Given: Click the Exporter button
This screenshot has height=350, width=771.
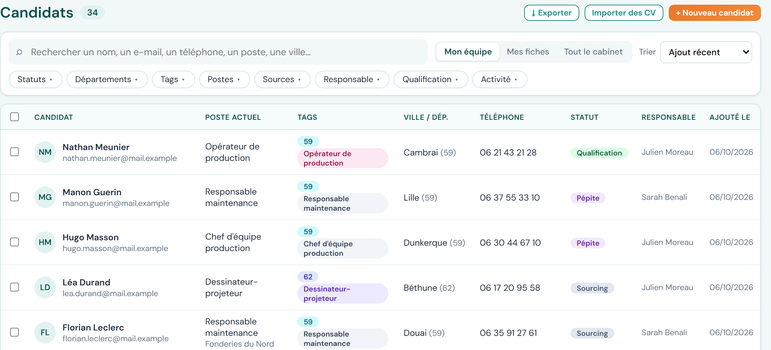Looking at the screenshot, I should pos(551,13).
